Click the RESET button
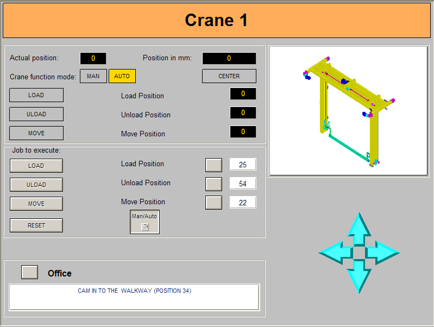Screen dimensions: 434x327 click(36, 225)
